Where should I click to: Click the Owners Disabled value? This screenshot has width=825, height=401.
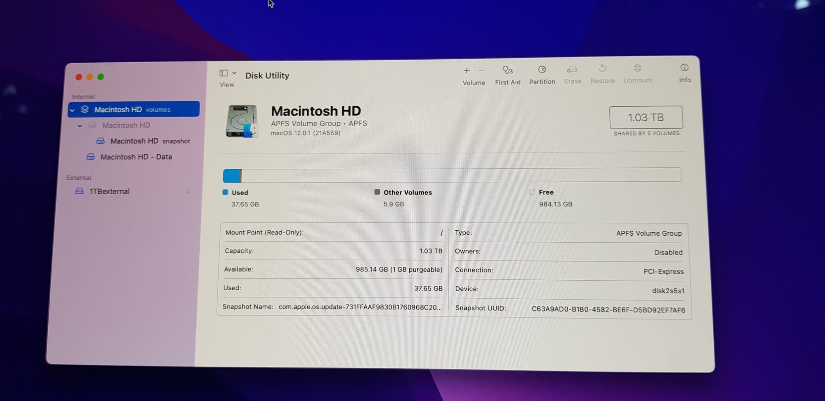[x=668, y=252]
